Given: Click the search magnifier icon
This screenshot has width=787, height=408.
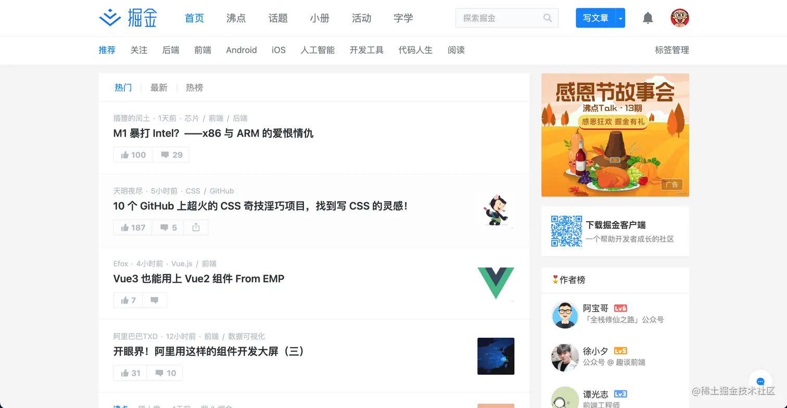Looking at the screenshot, I should (x=548, y=18).
